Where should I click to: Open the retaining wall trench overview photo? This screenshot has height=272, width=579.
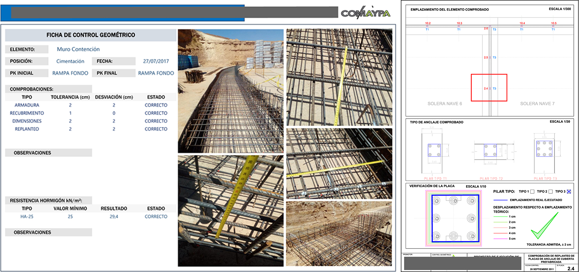[x=230, y=91]
